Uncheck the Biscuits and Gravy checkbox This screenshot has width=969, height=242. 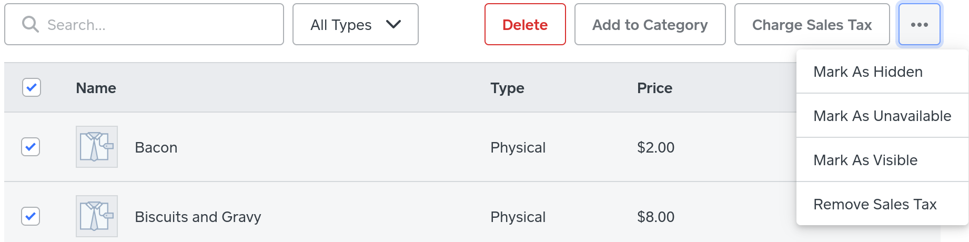(31, 216)
